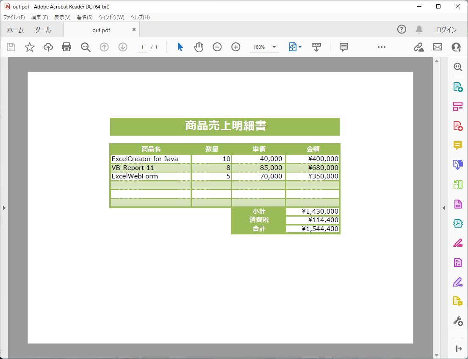Open Comment tool in right sidebar
468x359 pixels.
[458, 145]
